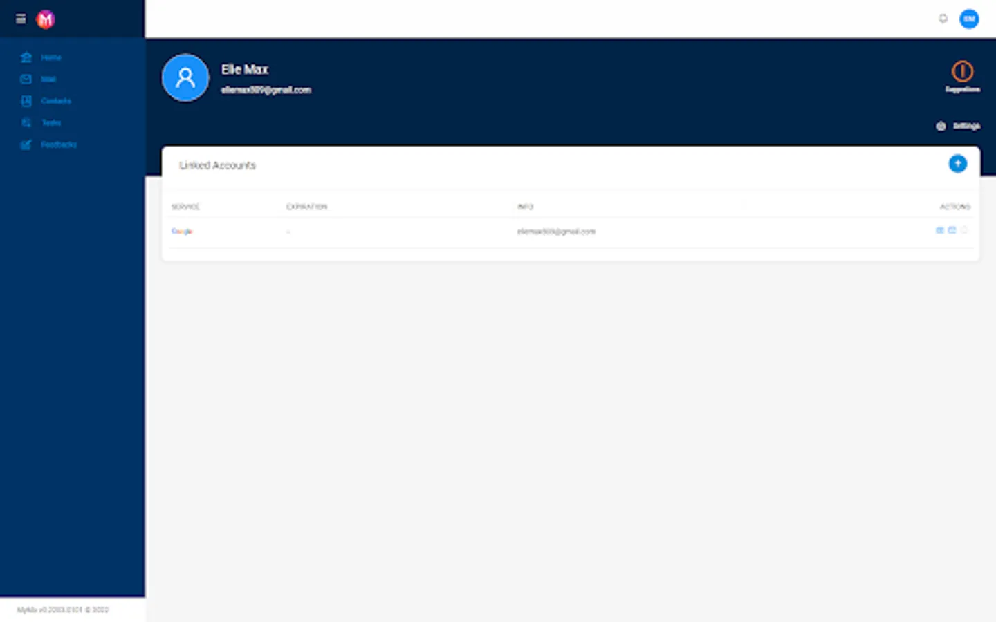This screenshot has height=622, width=996.
Task: Click the Gmail address in the Info column
Action: [556, 232]
